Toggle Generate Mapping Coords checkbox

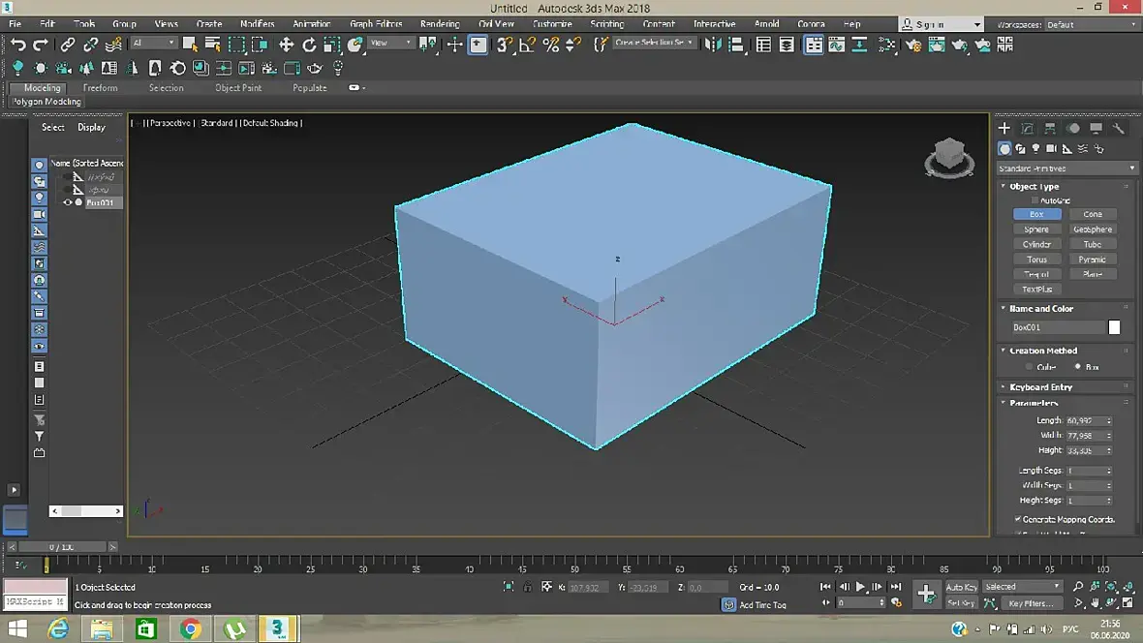1018,519
